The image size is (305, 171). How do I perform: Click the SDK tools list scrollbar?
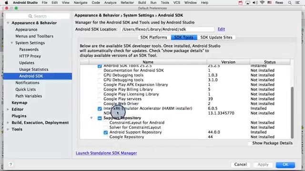tap(292, 113)
